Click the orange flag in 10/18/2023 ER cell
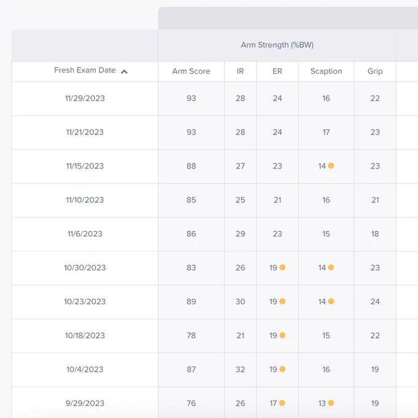Screen dimensions: 418x418 (x=282, y=335)
